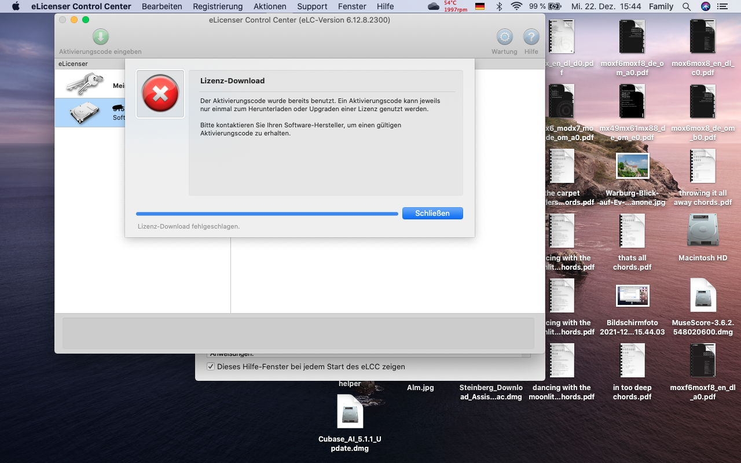This screenshot has height=463, width=741.
Task: Click the red error icon in dialog
Action: 160,94
